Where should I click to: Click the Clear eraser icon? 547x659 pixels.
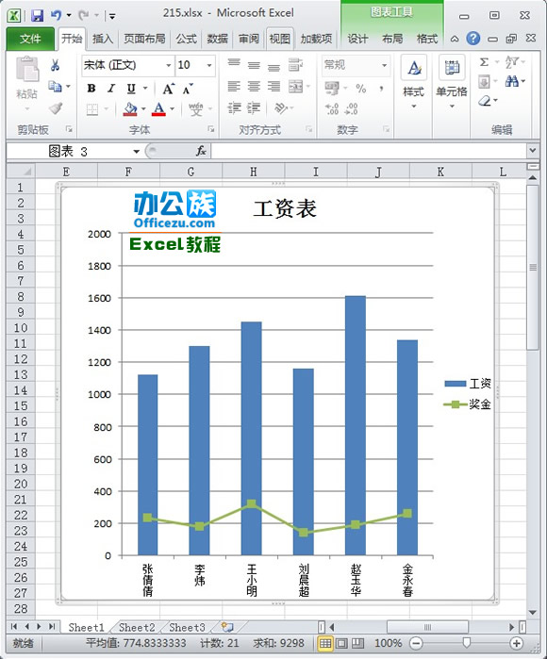pyautogui.click(x=485, y=101)
